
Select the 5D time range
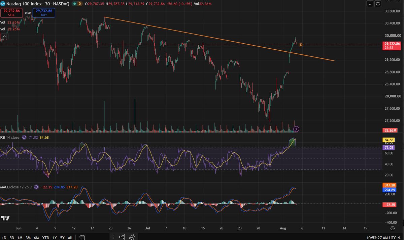point(12,238)
